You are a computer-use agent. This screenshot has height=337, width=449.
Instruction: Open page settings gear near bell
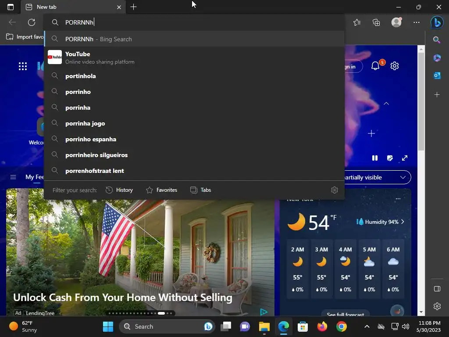(x=395, y=66)
